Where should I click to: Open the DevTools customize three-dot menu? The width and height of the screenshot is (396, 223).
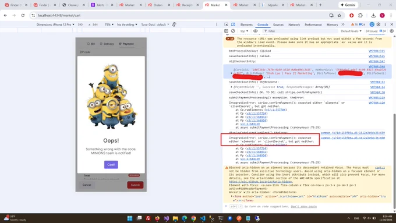coord(385,24)
